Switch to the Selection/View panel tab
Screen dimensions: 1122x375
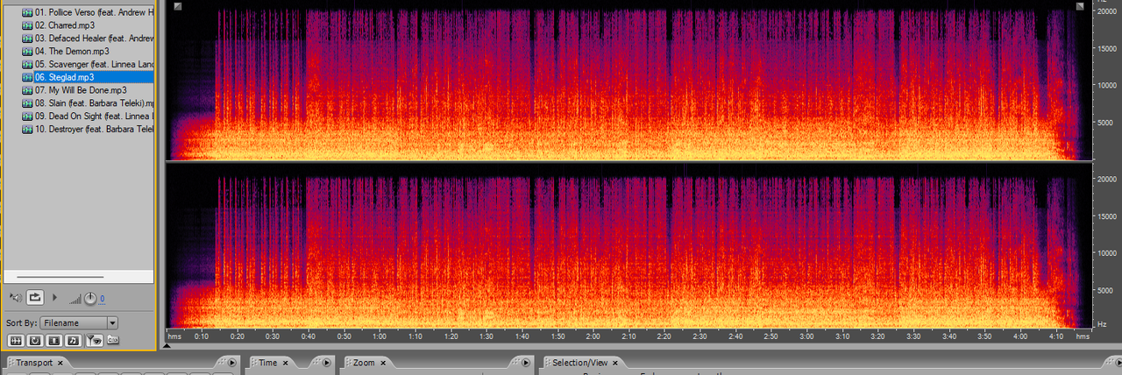[579, 363]
